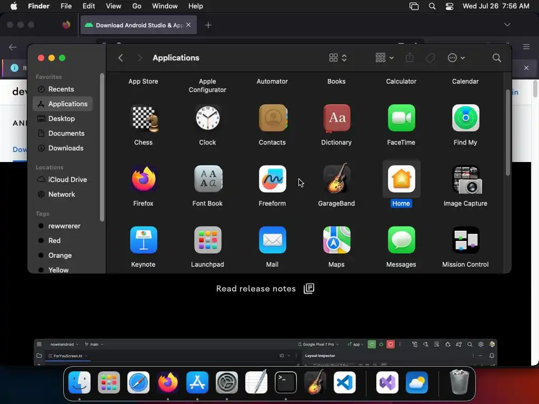This screenshot has width=539, height=404.
Task: Select the Freeform app icon
Action: pos(272,179)
